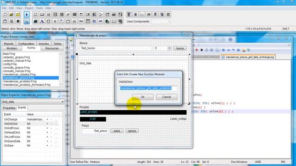Select the CheckBox control tool
Image resolution: width=296 pixels, height=166 pixels.
[49, 14]
